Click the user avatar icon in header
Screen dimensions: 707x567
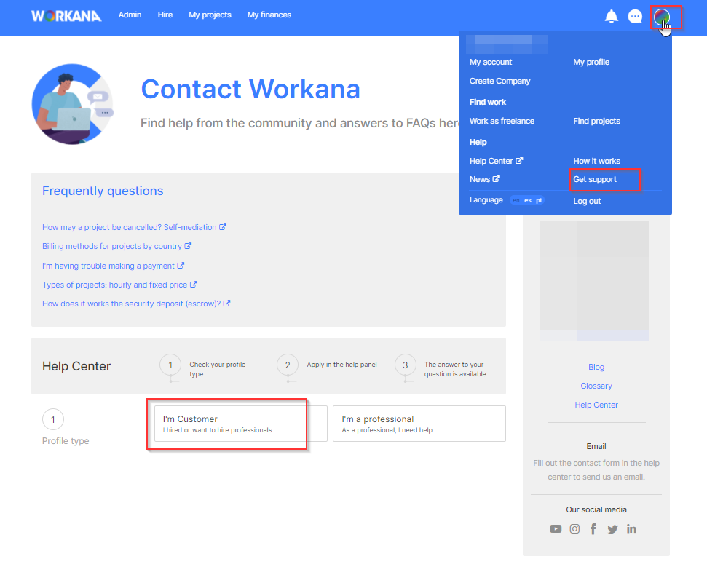coord(661,17)
